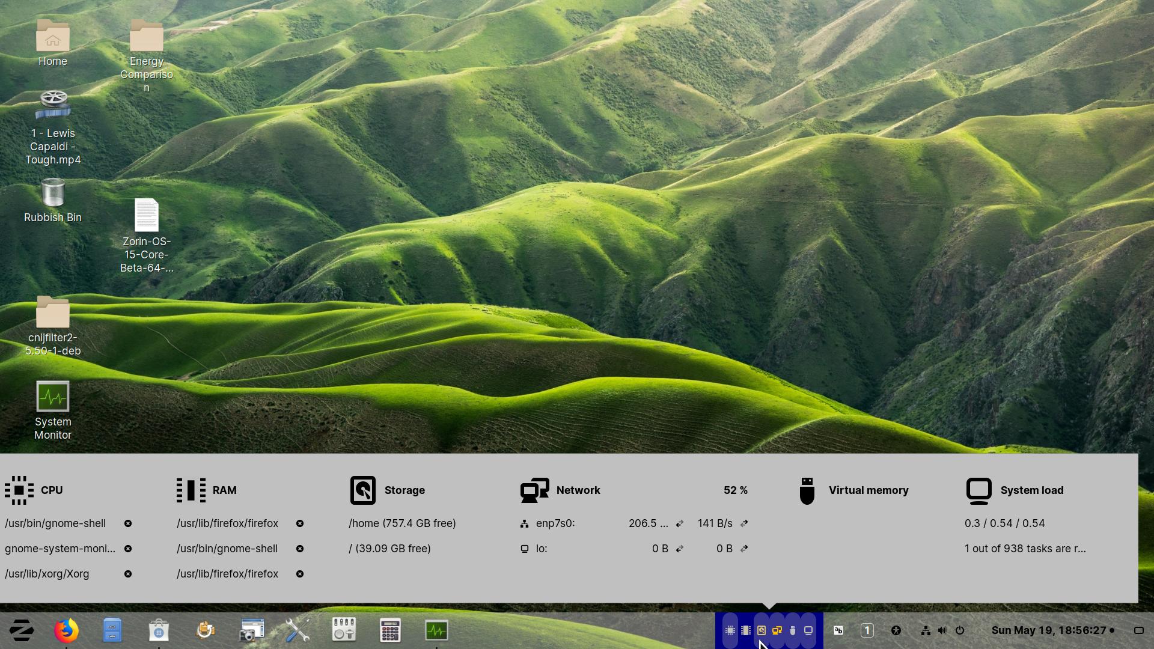Open the power system menu
The width and height of the screenshot is (1154, 649).
(x=960, y=630)
